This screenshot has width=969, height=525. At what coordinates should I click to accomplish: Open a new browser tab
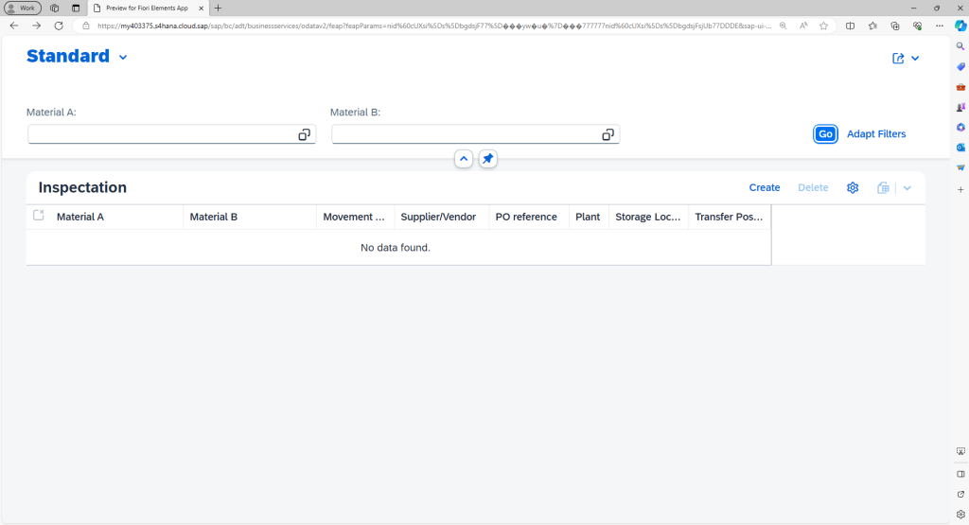point(219,8)
